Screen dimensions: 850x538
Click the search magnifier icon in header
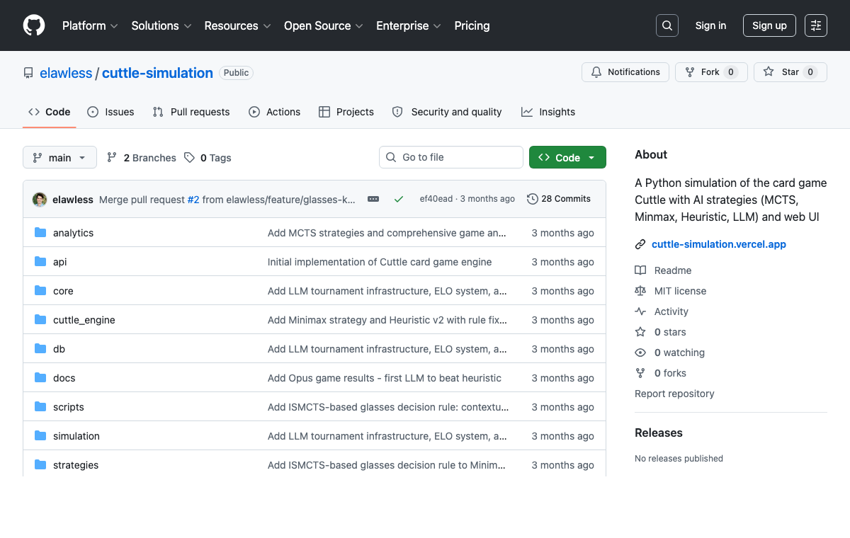click(667, 25)
